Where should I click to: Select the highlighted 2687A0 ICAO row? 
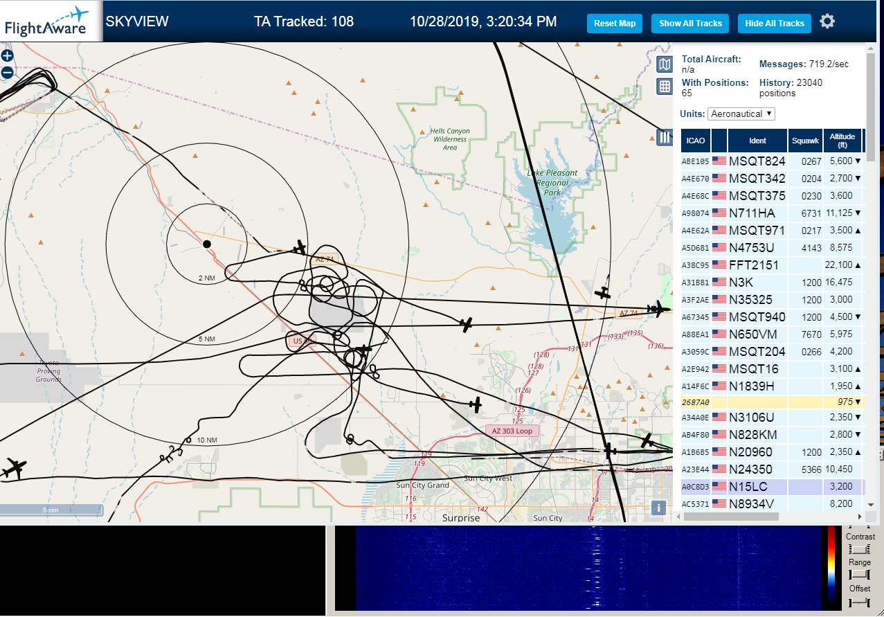(x=772, y=402)
